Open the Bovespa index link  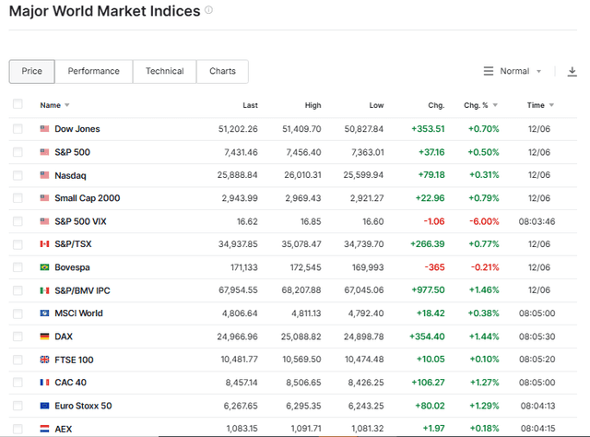click(x=72, y=267)
